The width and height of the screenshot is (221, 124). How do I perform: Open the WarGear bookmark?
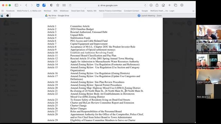pos(47,11)
